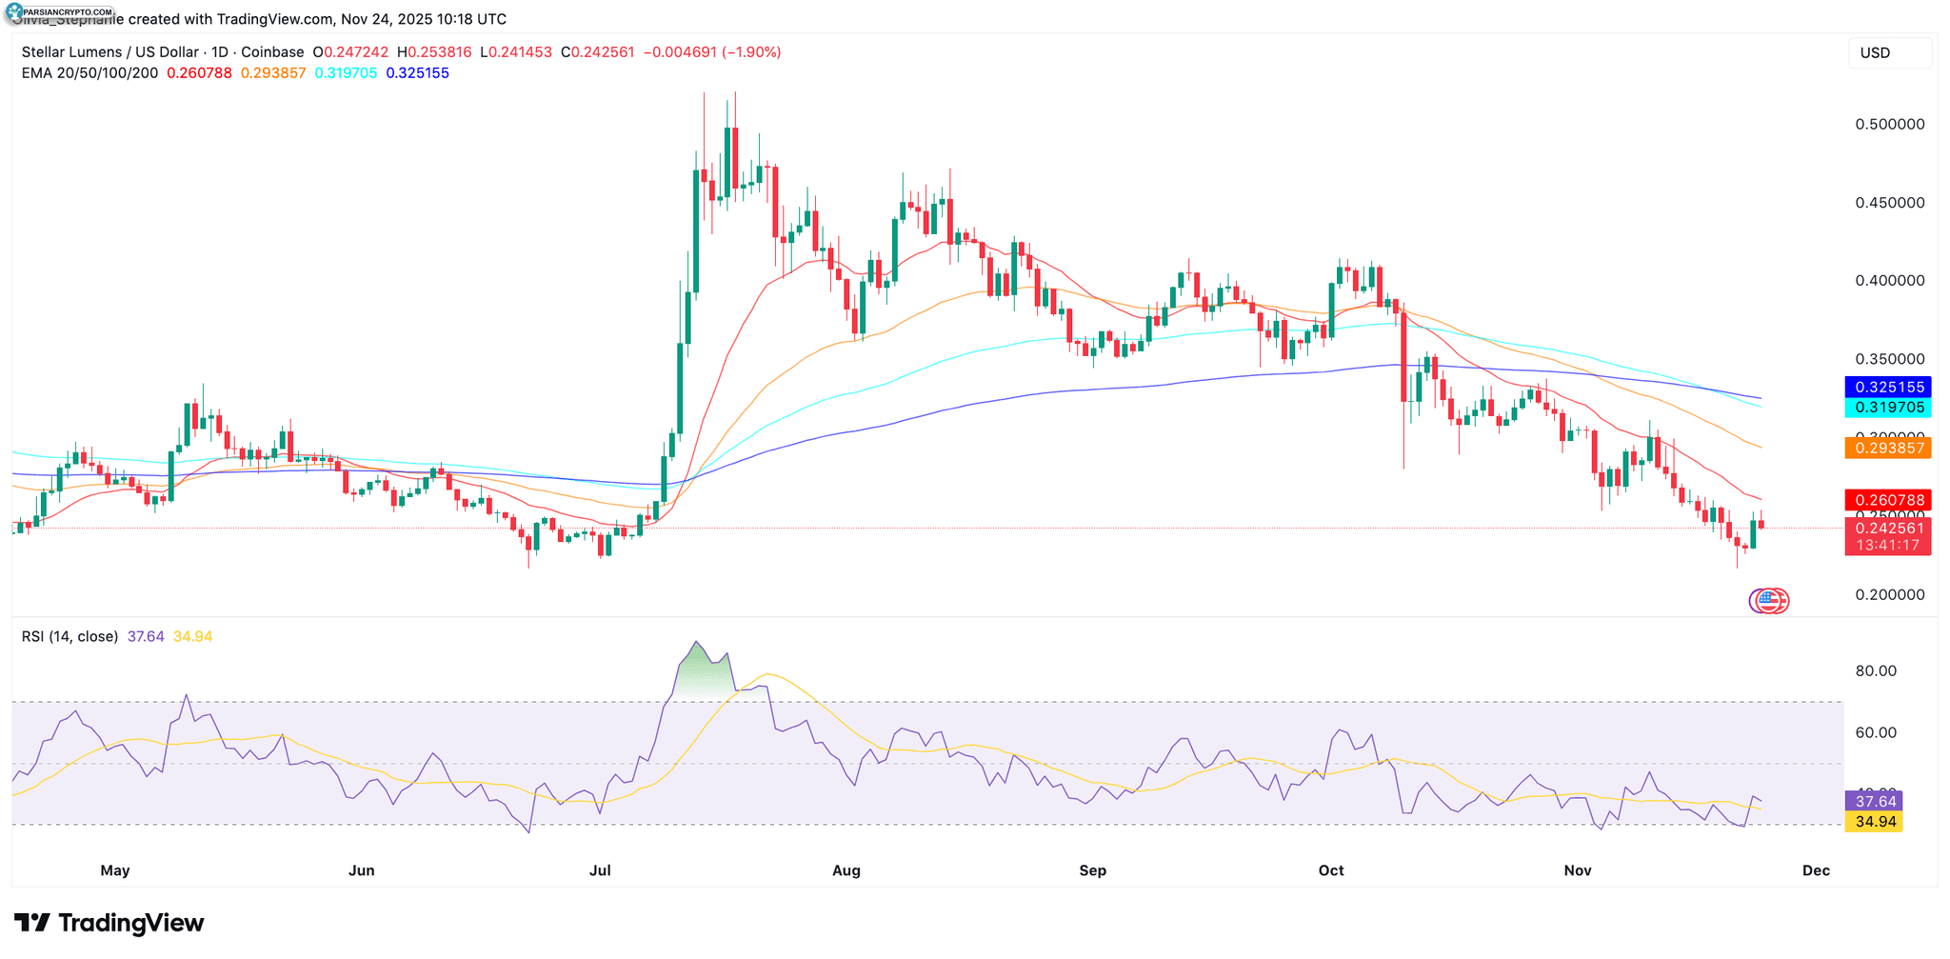
Task: Click the 0.500000 price axis label
Action: point(1890,125)
